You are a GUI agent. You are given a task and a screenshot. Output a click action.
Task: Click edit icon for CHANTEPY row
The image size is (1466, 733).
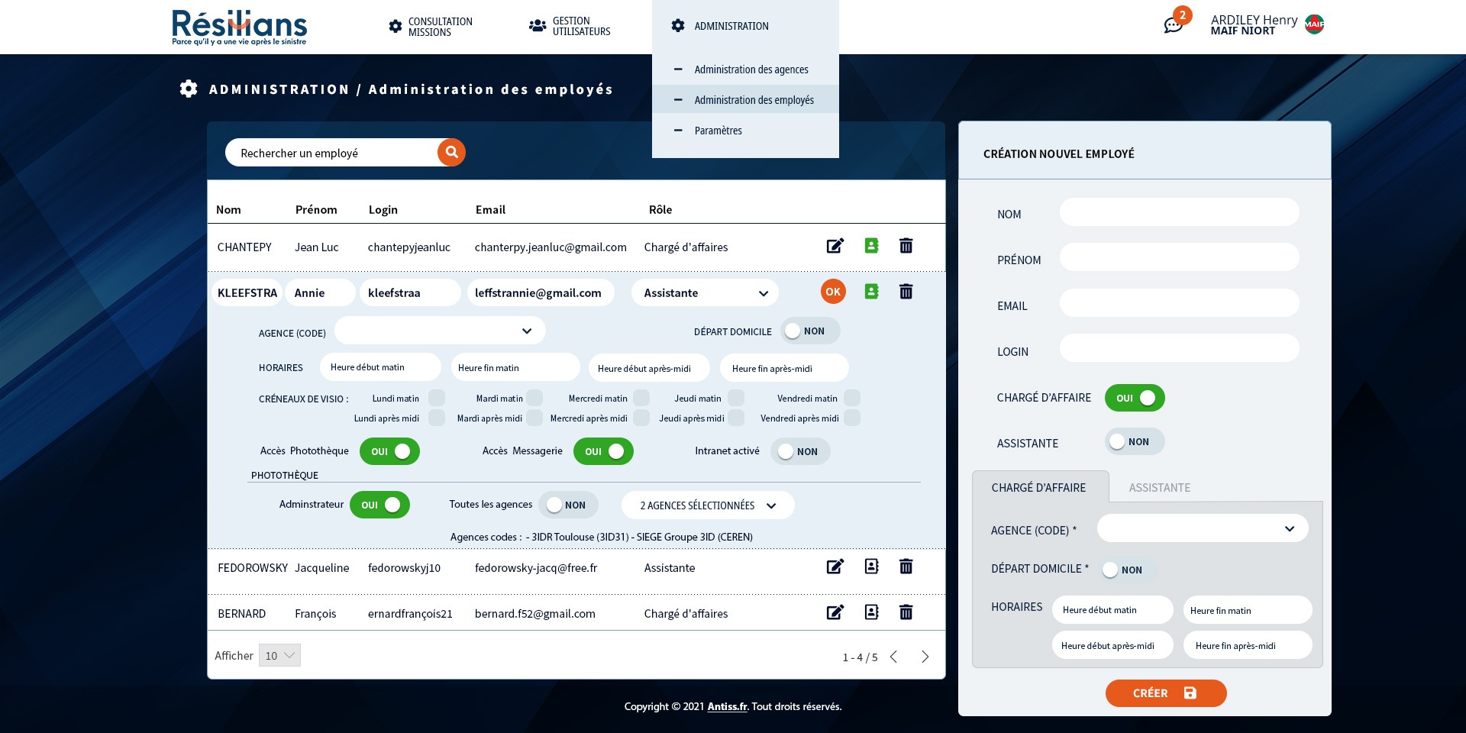point(835,246)
